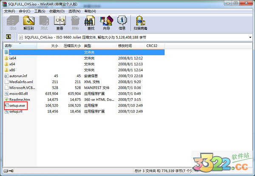Viewport: 255px width, 176px height.
Task: Click the ia64 folder icon
Action: point(6,58)
